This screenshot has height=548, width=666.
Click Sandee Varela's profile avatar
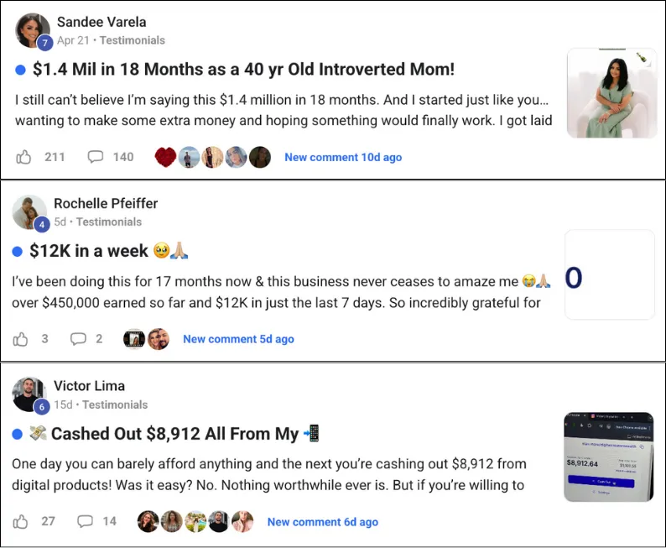[x=32, y=31]
